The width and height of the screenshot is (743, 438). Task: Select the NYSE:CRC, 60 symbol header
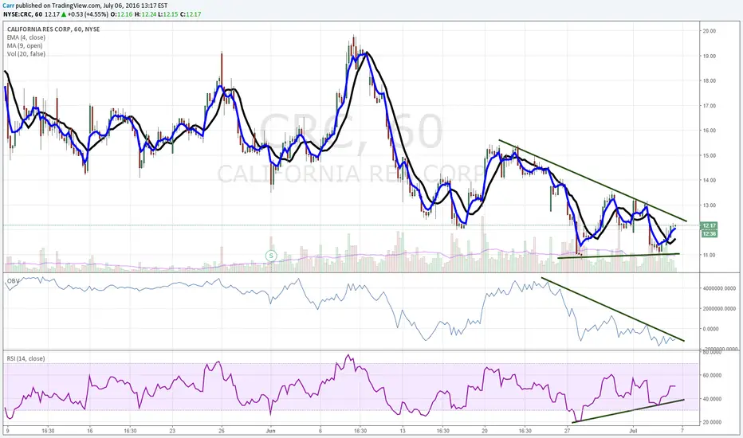pos(22,14)
